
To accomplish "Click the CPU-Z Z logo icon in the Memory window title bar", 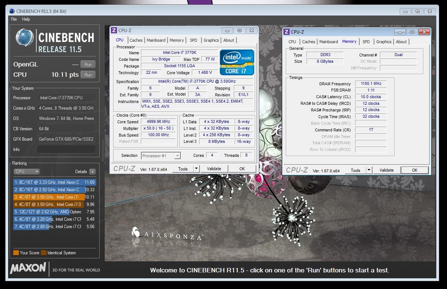I will pyautogui.click(x=287, y=32).
